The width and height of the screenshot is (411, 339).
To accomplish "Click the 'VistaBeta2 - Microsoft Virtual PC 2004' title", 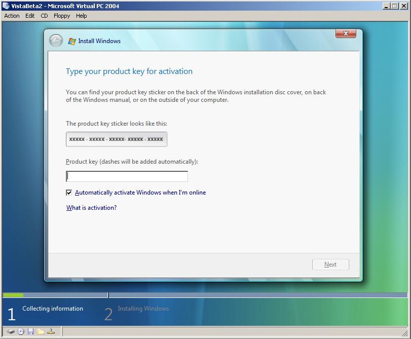I will (x=65, y=6).
